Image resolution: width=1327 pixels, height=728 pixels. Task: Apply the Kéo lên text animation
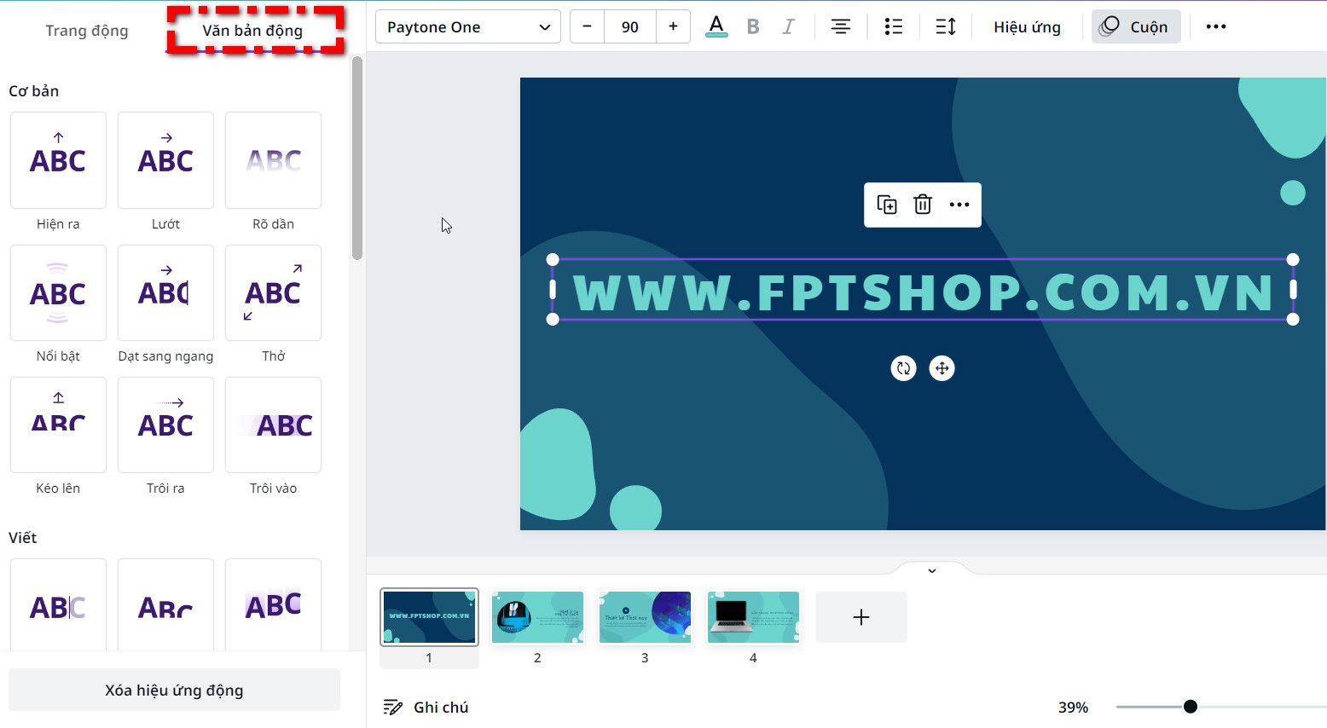click(x=58, y=425)
